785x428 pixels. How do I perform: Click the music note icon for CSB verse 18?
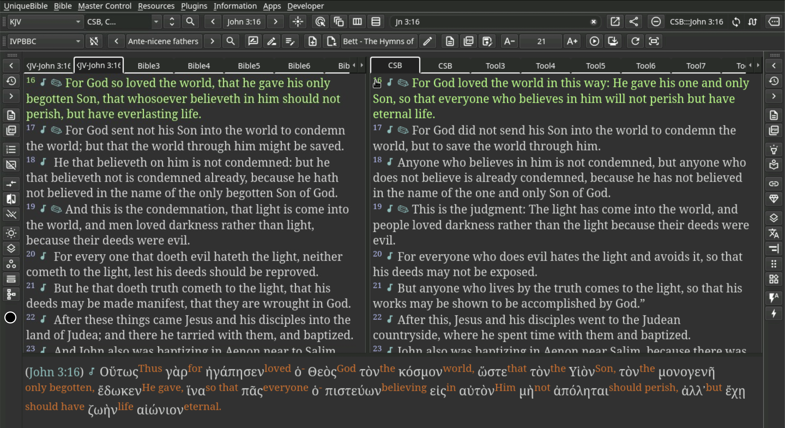(390, 162)
